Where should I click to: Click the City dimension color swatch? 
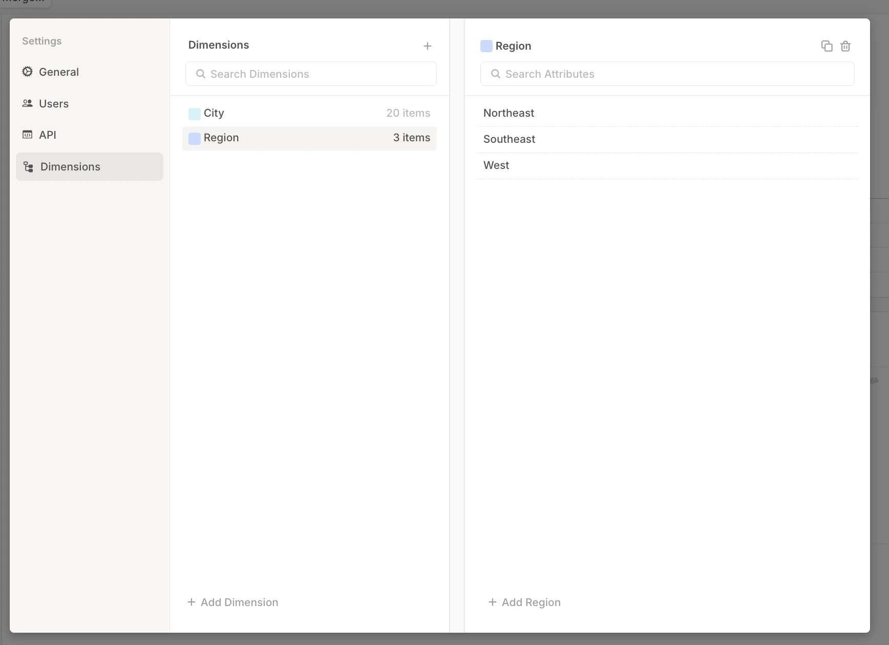point(194,113)
